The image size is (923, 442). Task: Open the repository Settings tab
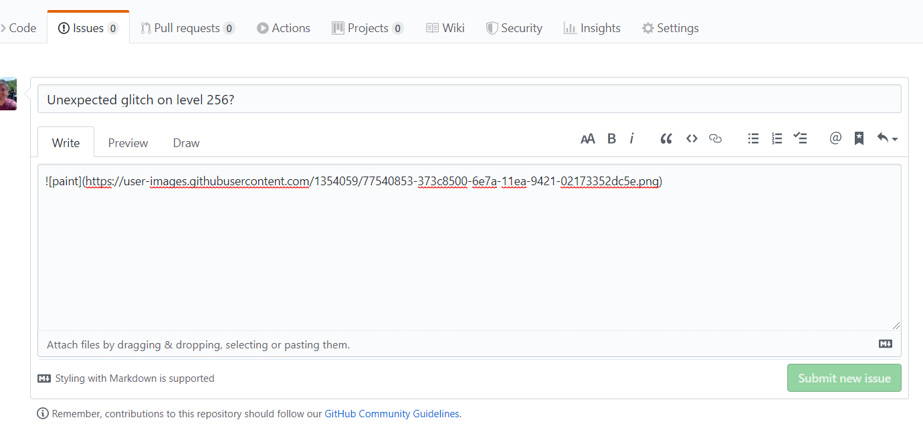670,28
